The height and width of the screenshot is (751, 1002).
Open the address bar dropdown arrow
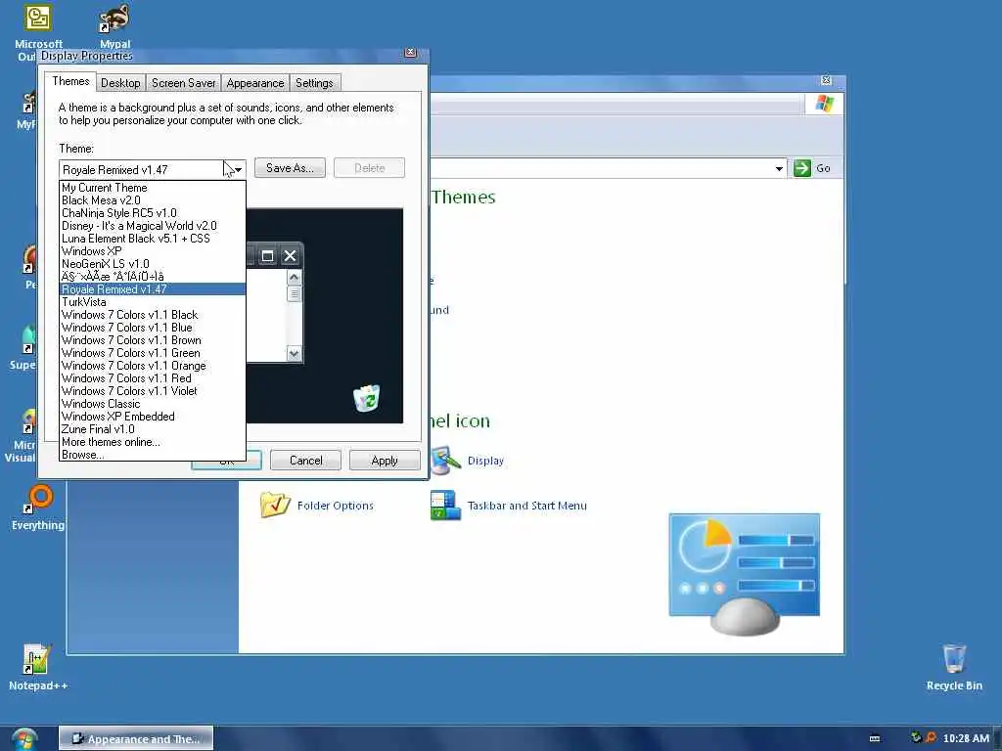click(x=779, y=168)
